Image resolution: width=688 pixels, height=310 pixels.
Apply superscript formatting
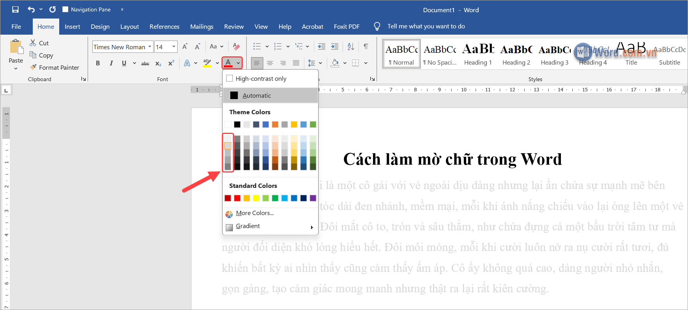point(171,63)
